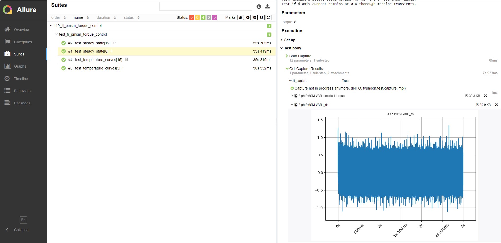501x243 pixels.
Task: Toggle the red failed status filter
Action: [191, 17]
